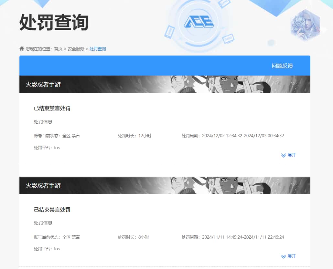Click 账号当前状态：全区 禁言 in the 8小时 record
This screenshot has width=333, height=269.
[57, 237]
